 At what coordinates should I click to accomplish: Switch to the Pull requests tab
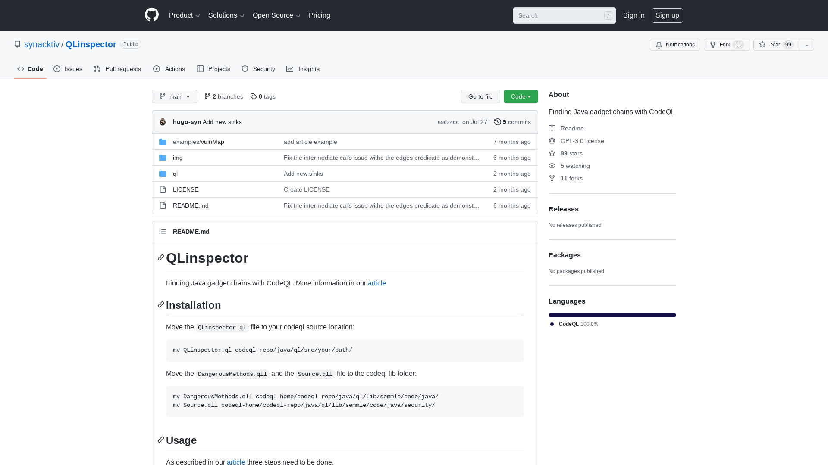click(x=117, y=69)
